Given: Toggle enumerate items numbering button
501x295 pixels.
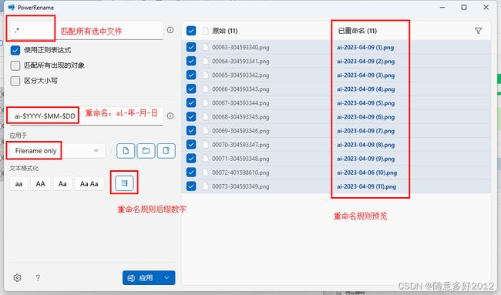Looking at the screenshot, I should point(124,183).
